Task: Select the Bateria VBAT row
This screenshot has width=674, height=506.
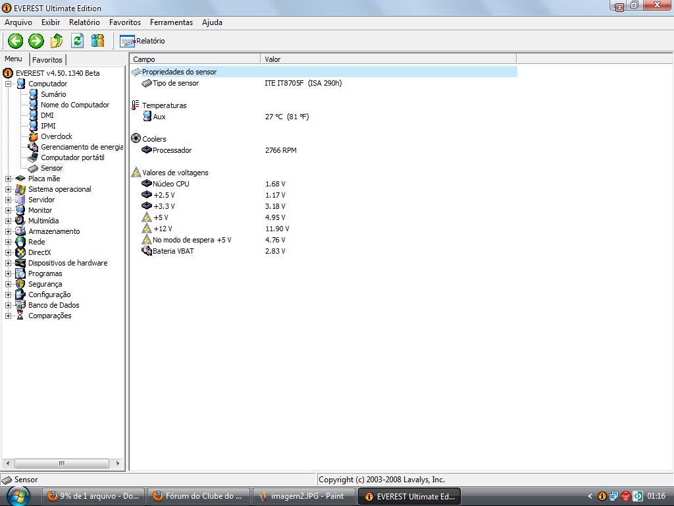Action: tap(324, 251)
